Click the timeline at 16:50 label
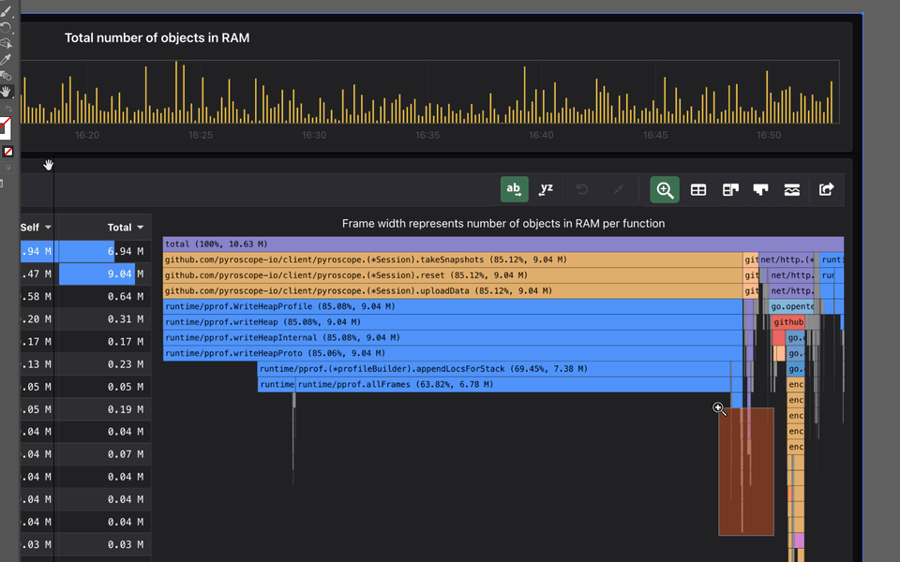 (769, 135)
